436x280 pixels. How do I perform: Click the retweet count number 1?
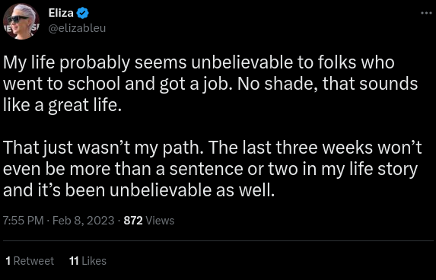8,261
